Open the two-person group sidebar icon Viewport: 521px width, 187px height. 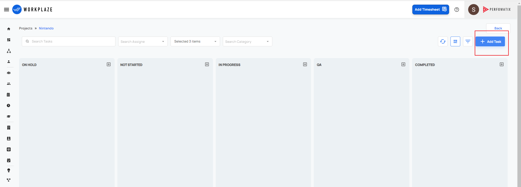pyautogui.click(x=9, y=84)
